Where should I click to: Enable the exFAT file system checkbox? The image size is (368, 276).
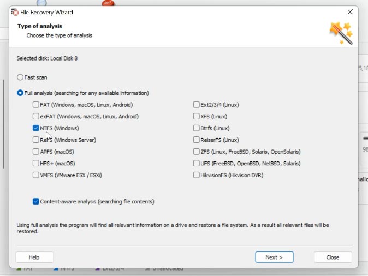[35, 116]
